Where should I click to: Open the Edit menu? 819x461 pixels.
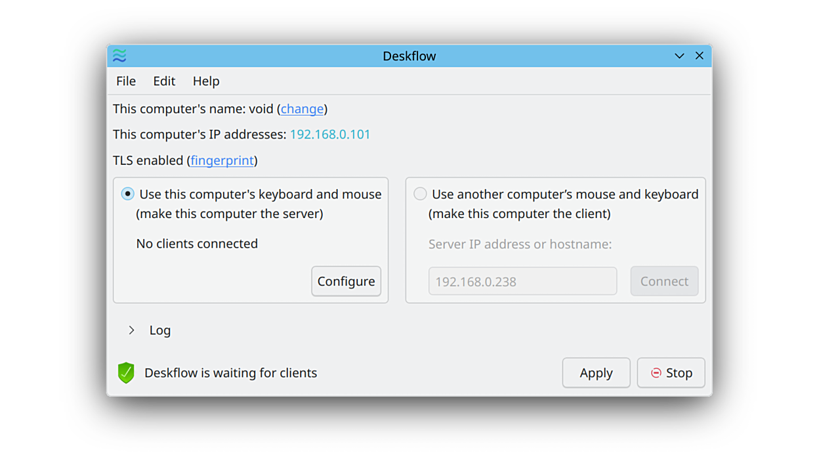coord(164,81)
